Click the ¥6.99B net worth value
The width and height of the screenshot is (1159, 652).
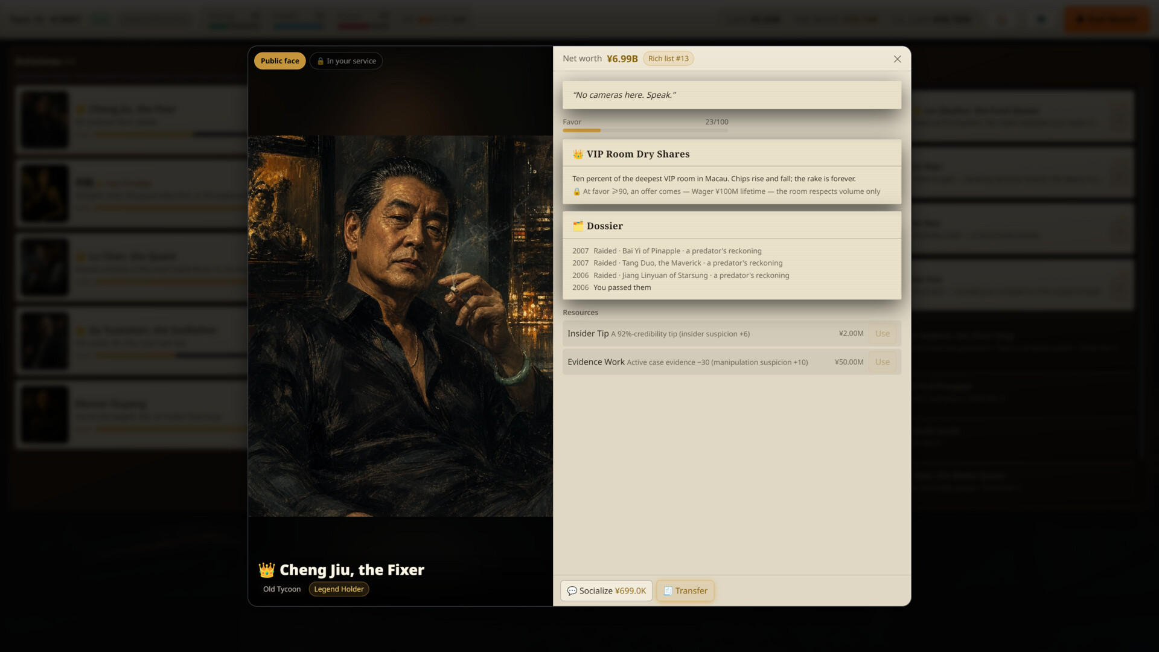pyautogui.click(x=622, y=59)
